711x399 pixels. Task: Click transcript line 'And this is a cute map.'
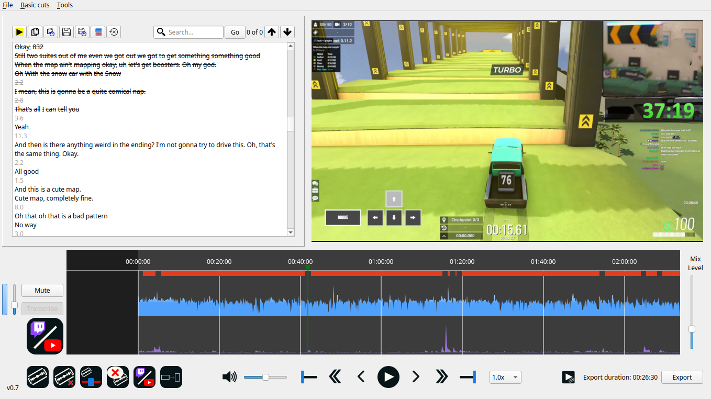(48, 189)
